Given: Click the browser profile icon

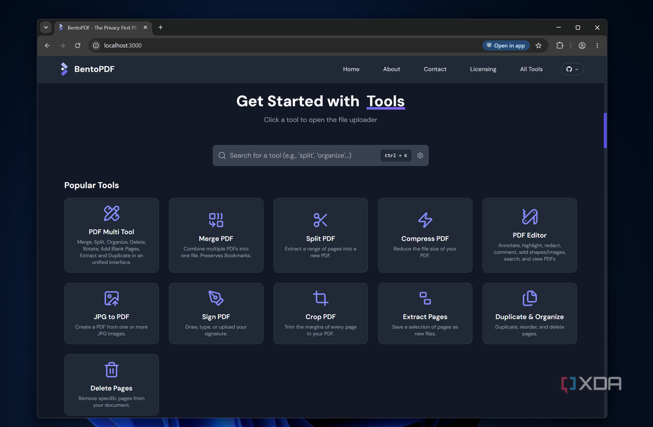Looking at the screenshot, I should coord(582,46).
